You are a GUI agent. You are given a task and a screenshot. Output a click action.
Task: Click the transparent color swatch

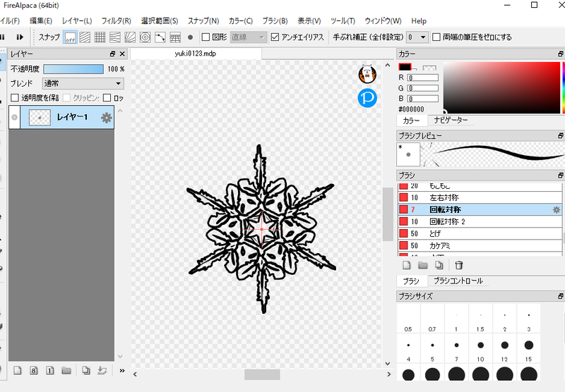[429, 68]
